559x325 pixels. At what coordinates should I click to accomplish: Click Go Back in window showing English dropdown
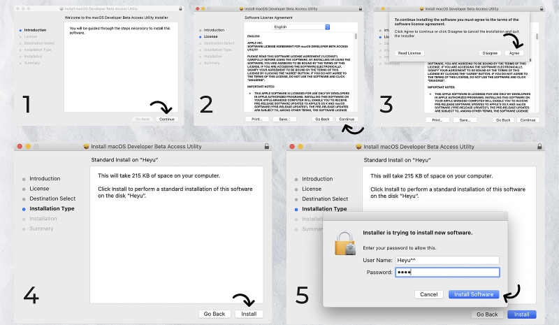click(322, 119)
